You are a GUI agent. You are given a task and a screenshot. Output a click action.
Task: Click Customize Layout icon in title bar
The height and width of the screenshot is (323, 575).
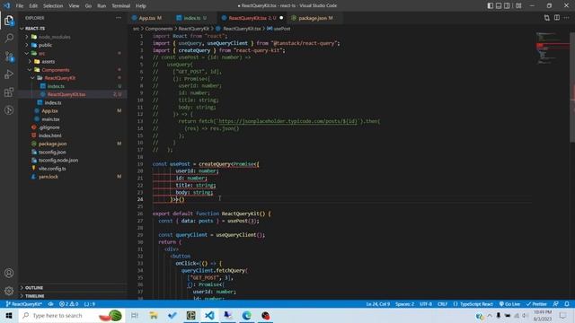tap(518, 5)
